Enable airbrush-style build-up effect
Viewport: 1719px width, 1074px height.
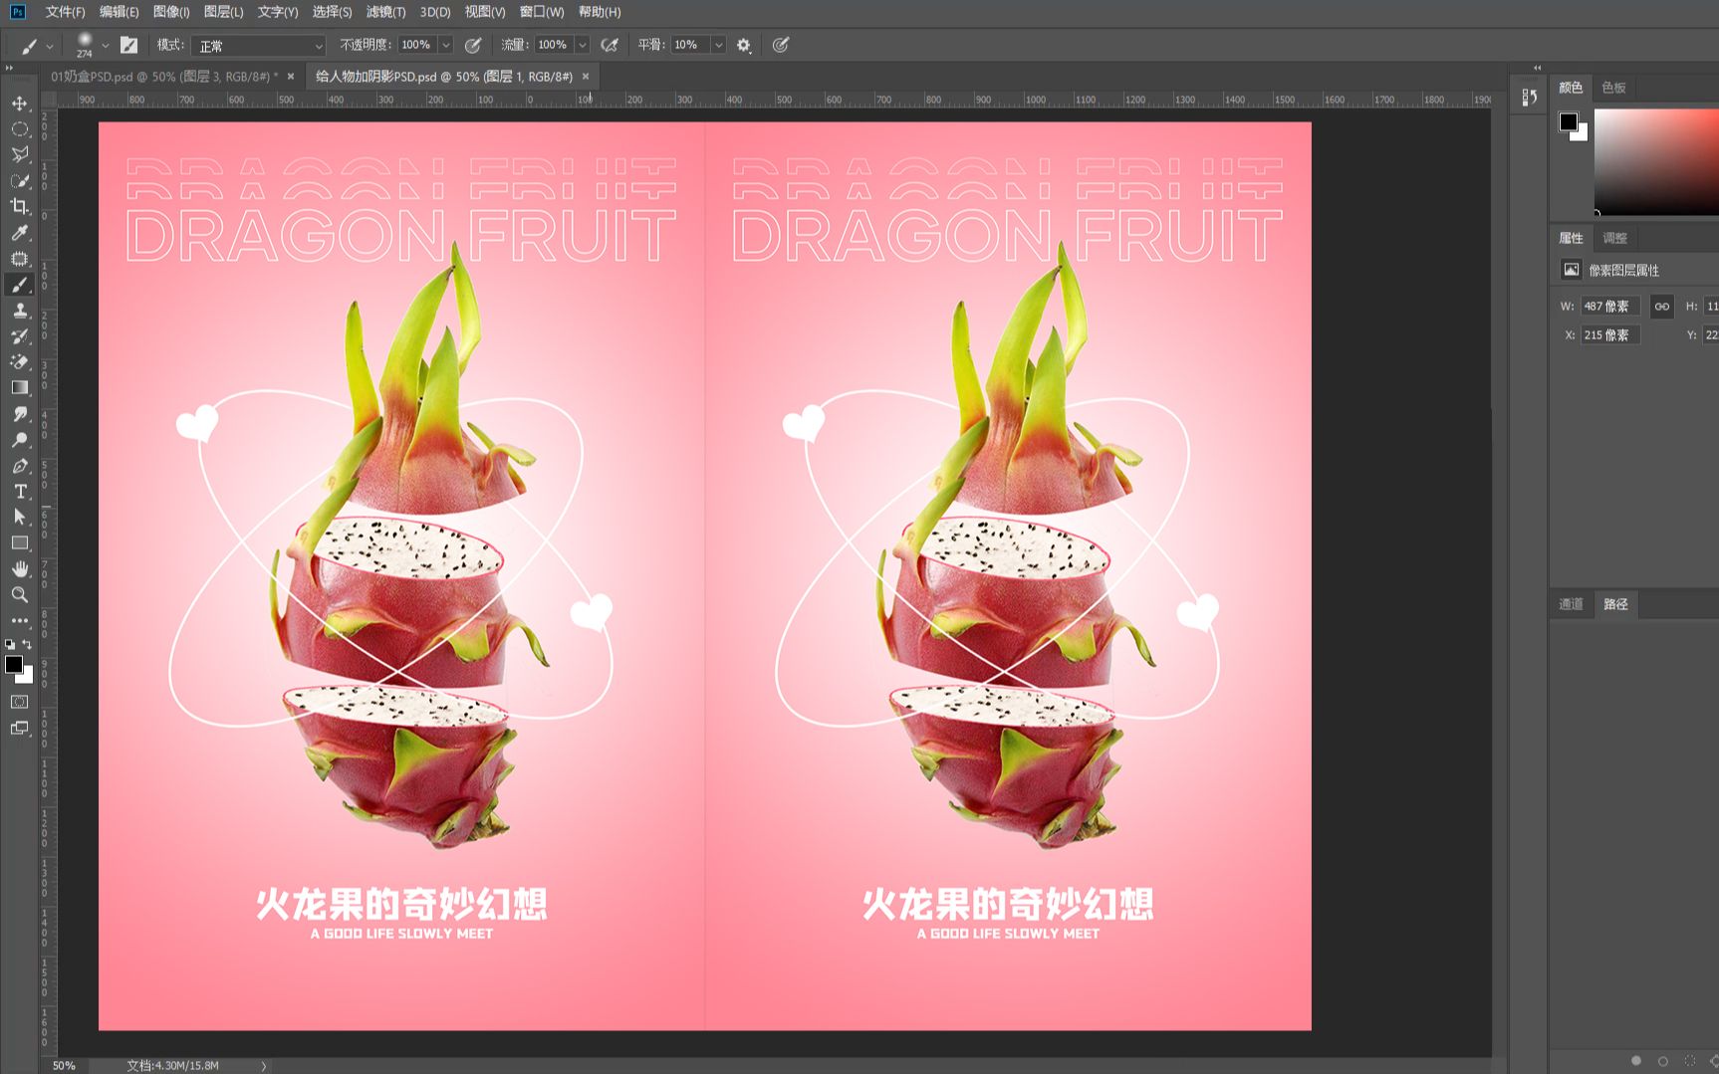click(611, 45)
